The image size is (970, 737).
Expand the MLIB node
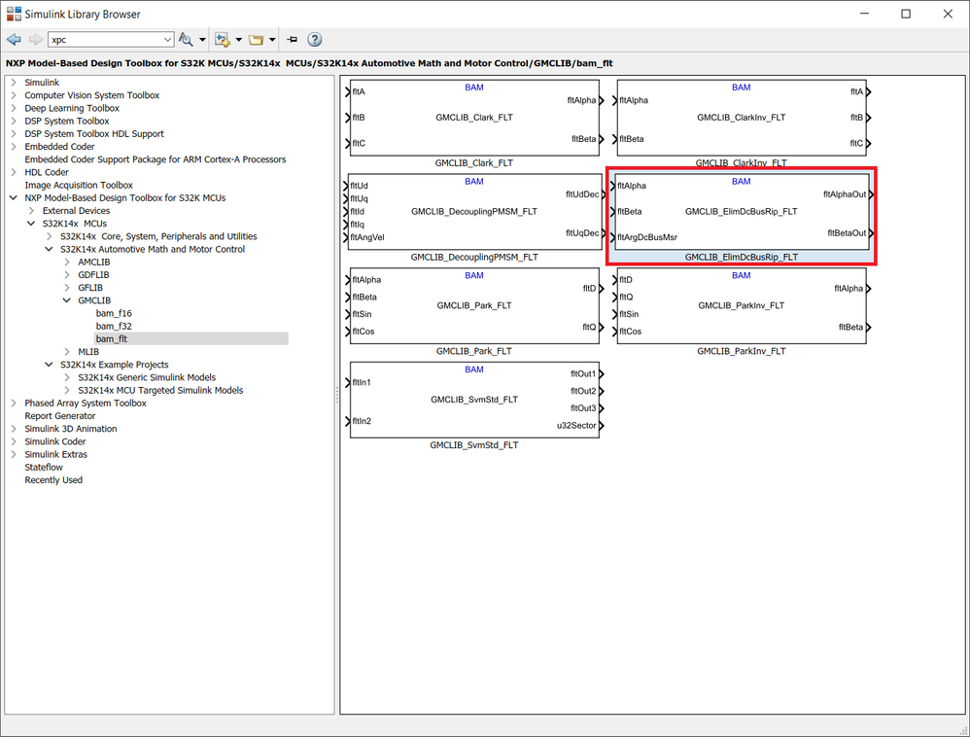click(67, 351)
